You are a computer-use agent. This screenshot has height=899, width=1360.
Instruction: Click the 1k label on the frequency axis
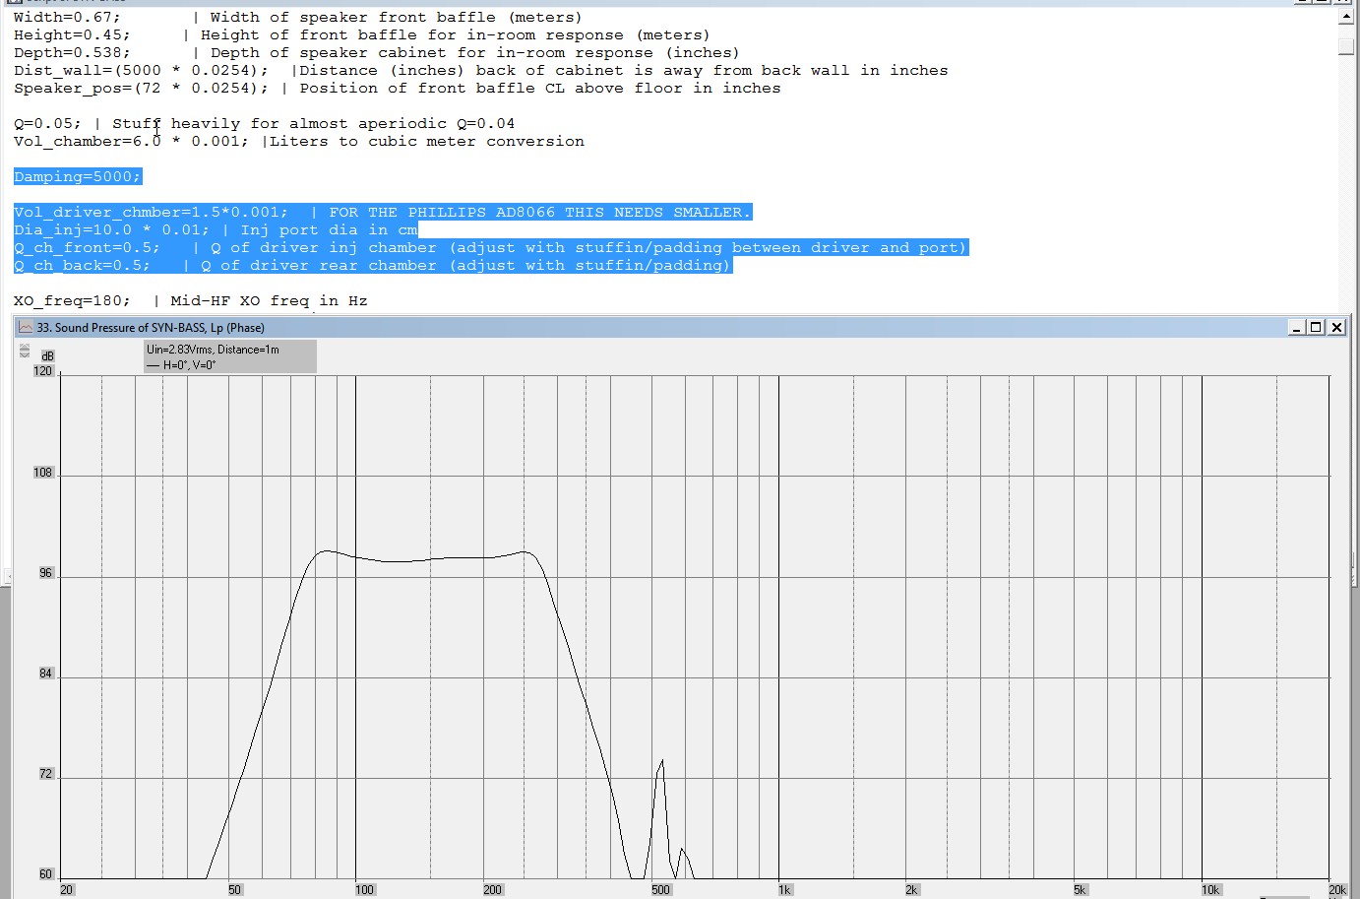click(x=784, y=890)
